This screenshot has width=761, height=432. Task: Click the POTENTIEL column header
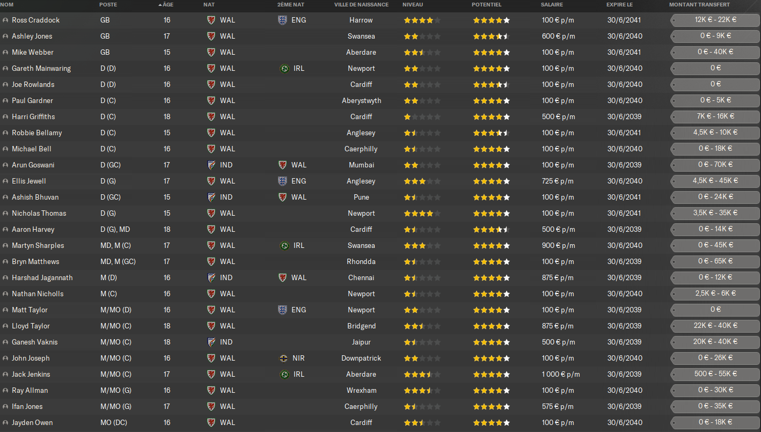pos(486,4)
